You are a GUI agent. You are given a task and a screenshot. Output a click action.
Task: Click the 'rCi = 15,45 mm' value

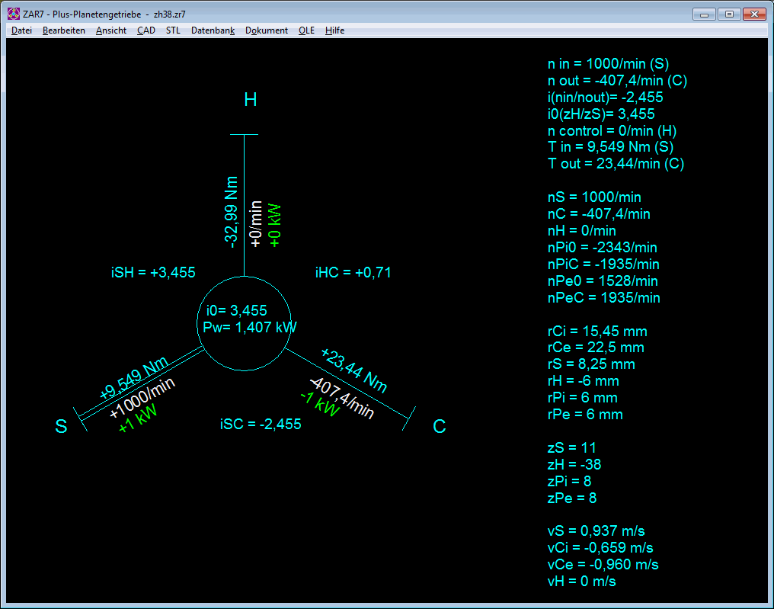[597, 332]
